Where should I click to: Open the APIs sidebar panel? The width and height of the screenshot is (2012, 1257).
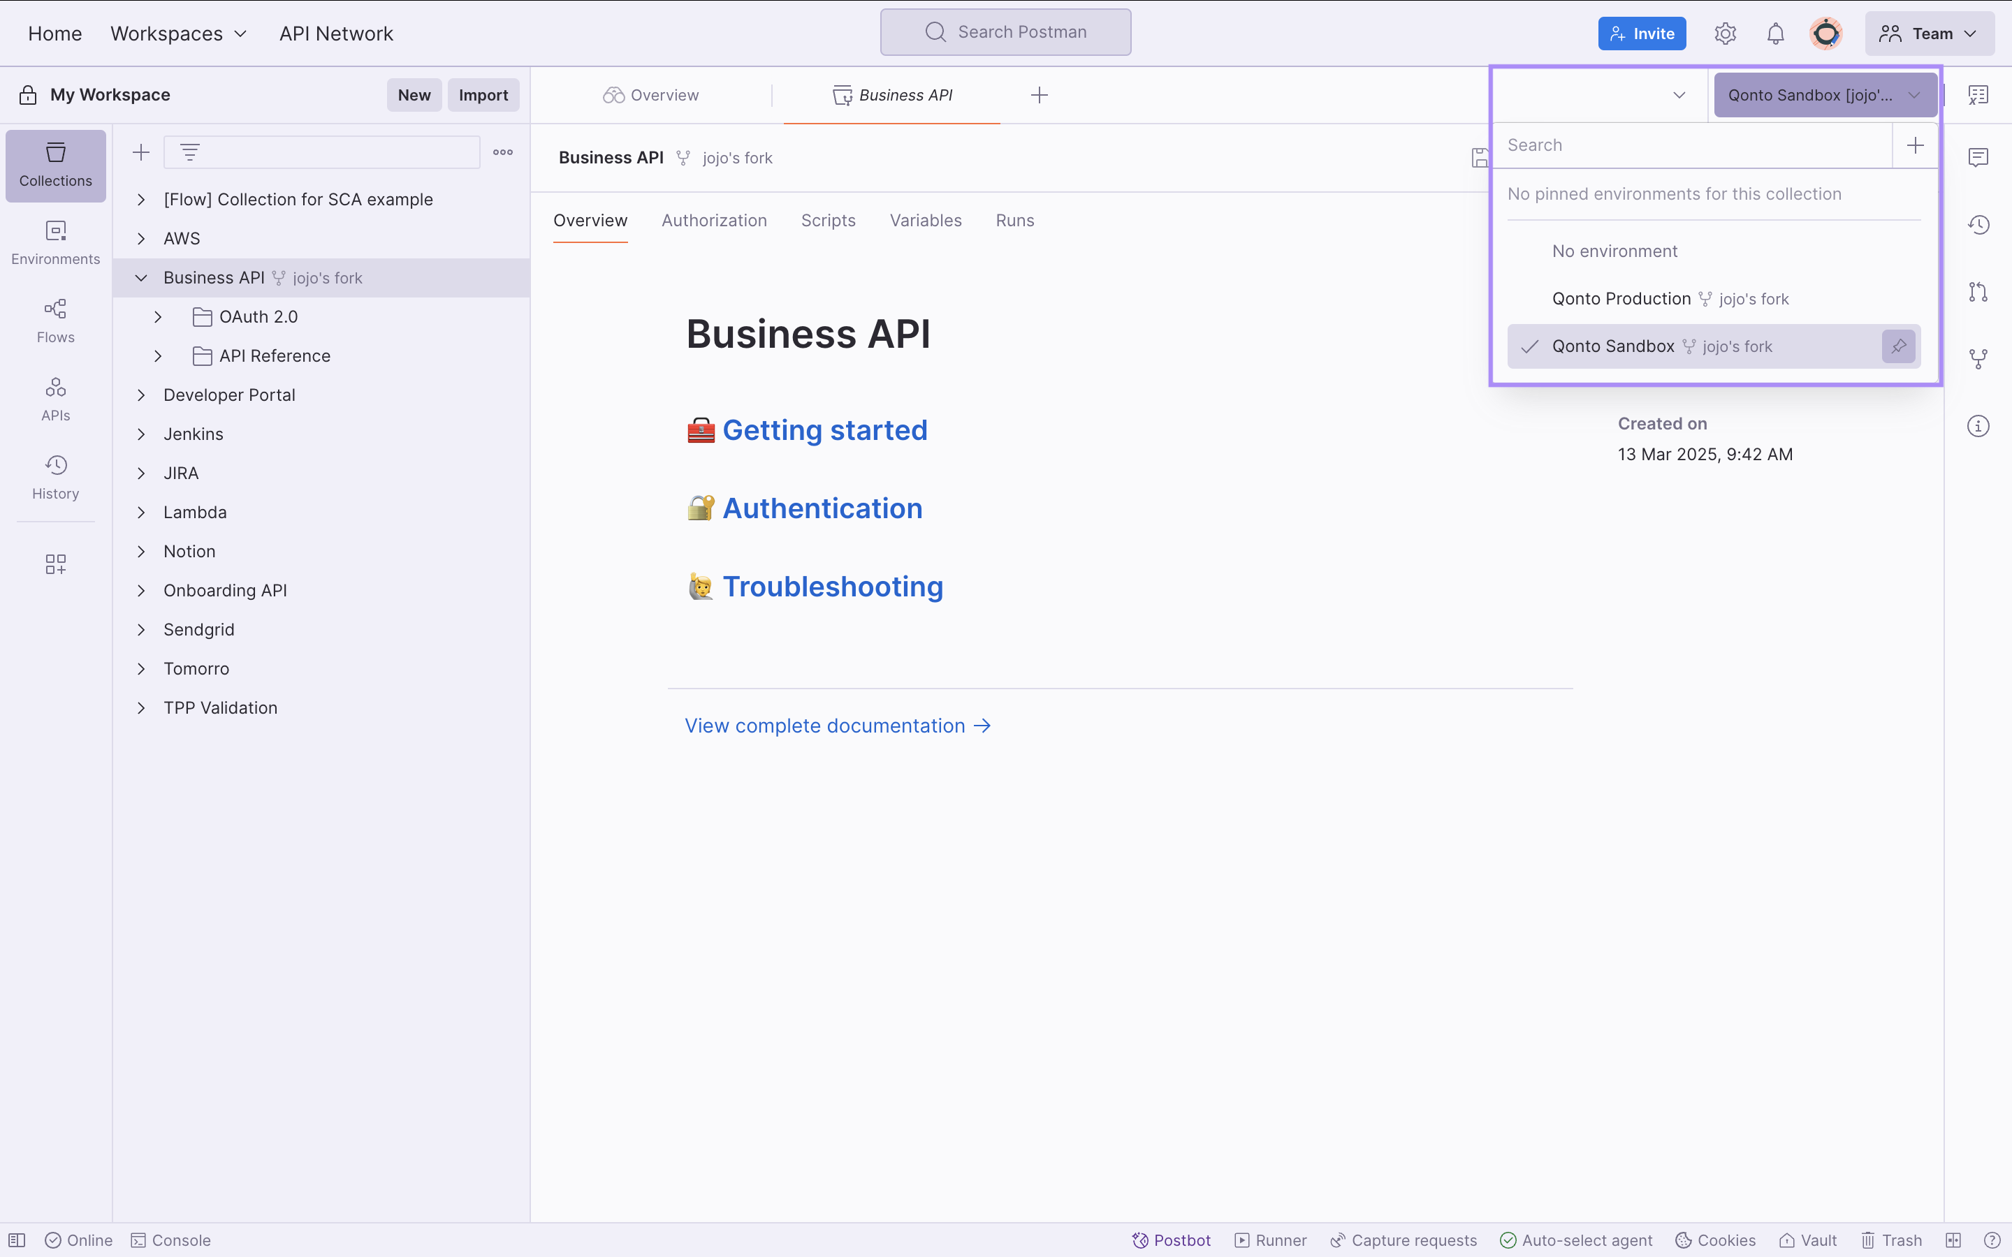(x=56, y=399)
